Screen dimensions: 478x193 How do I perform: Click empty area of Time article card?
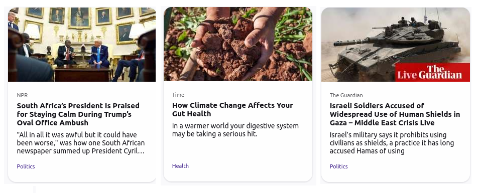[238, 151]
